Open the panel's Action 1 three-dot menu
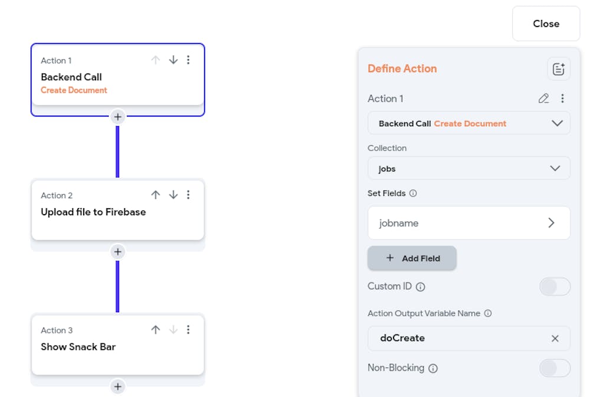 (x=562, y=99)
